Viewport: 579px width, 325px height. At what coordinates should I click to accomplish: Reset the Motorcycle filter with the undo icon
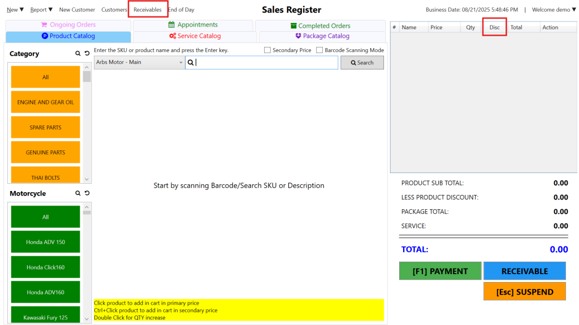(x=87, y=193)
